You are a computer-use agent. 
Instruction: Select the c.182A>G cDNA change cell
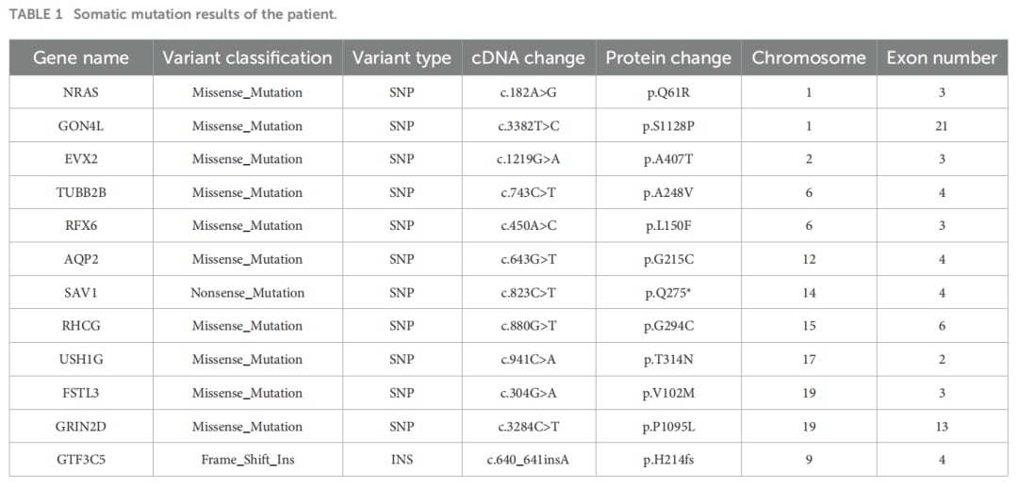click(528, 92)
